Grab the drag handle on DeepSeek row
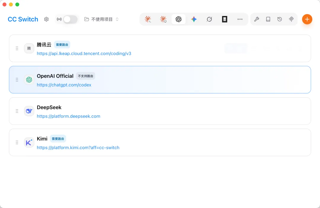320x208 pixels. pos(17,111)
